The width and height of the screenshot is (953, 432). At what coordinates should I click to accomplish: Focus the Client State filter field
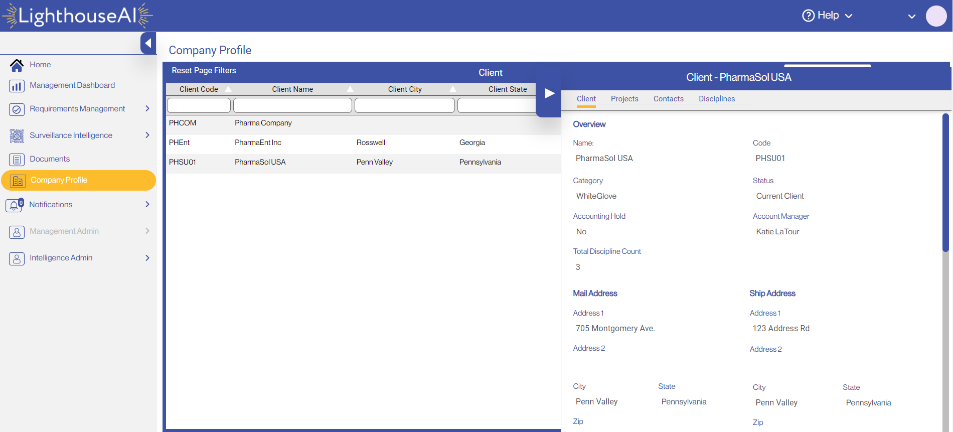click(x=497, y=105)
